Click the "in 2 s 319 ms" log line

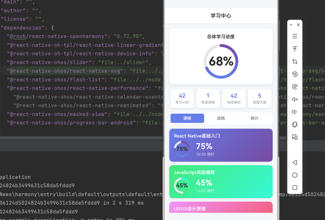pyautogui.click(x=72, y=203)
